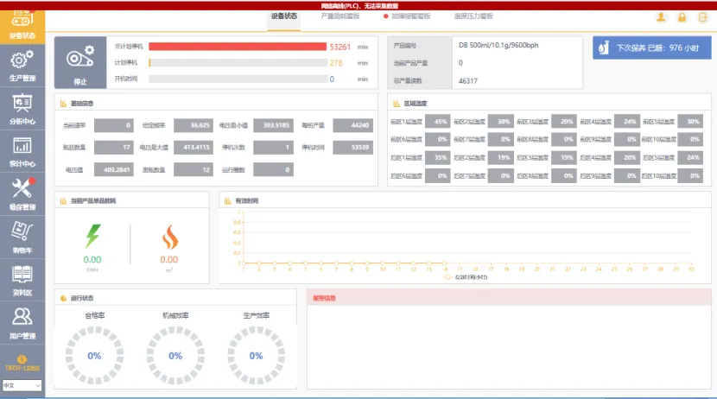The width and height of the screenshot is (717, 399).
Task: Click the 合格率 circular gauge
Action: point(94,355)
